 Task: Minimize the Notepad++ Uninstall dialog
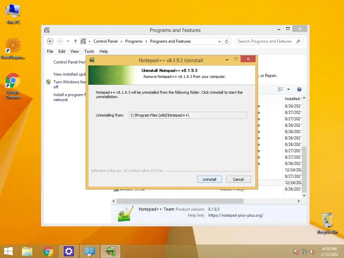(x=227, y=59)
